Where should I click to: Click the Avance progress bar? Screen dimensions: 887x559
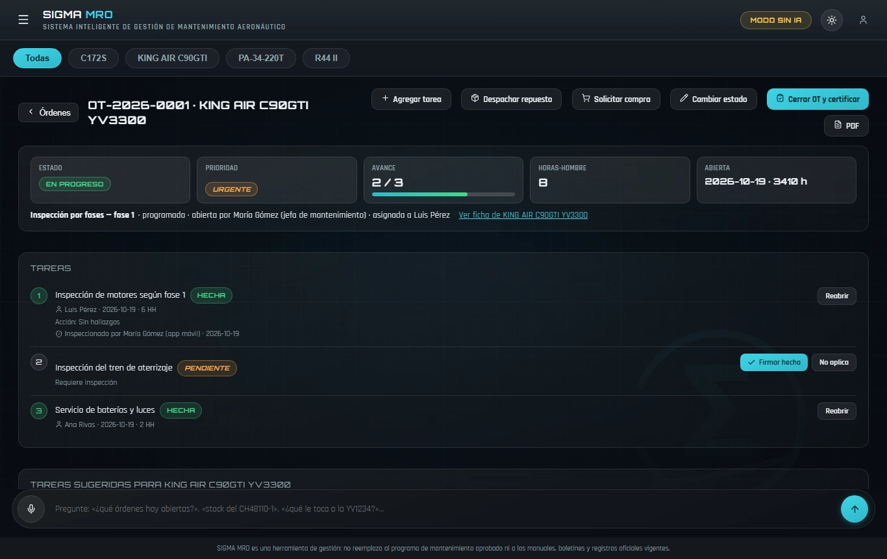[x=443, y=194]
